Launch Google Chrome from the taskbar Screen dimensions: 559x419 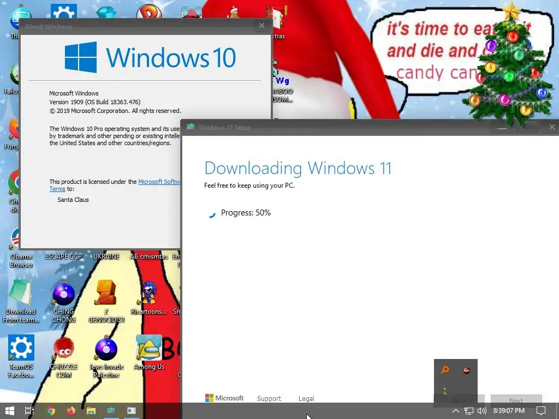51,411
